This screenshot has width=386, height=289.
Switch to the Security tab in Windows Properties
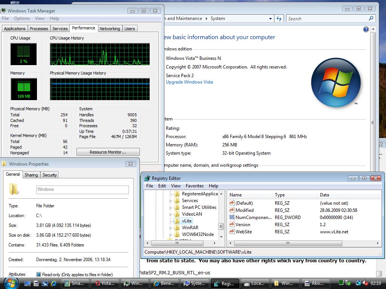49,175
